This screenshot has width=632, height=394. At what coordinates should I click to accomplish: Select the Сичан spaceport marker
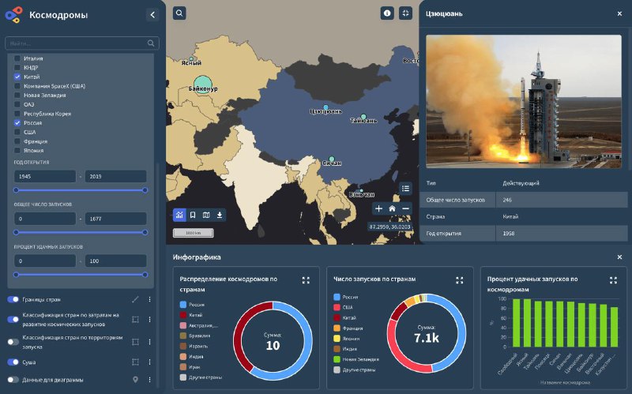click(331, 159)
